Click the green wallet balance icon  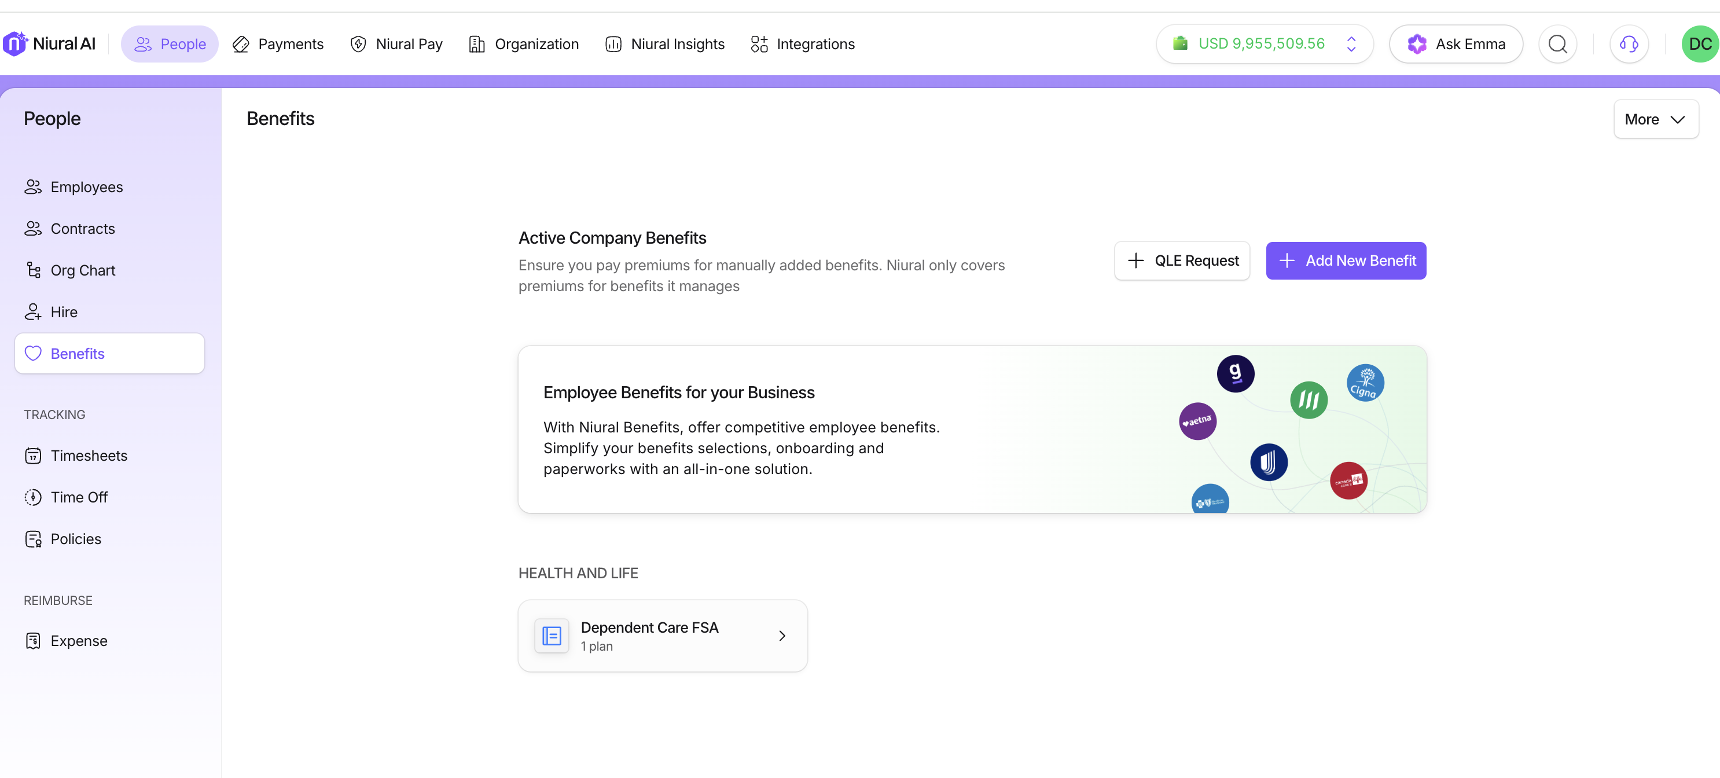(x=1180, y=44)
